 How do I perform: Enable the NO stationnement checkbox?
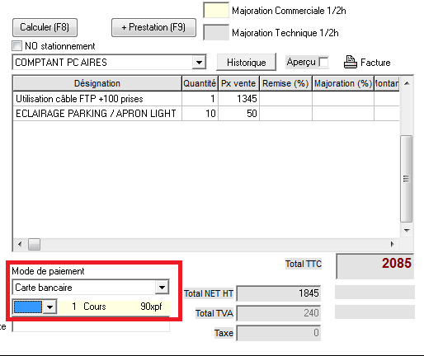(16, 46)
